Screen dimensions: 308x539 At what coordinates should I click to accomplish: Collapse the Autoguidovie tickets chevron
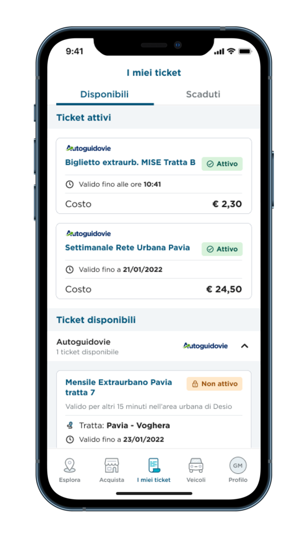pyautogui.click(x=244, y=346)
